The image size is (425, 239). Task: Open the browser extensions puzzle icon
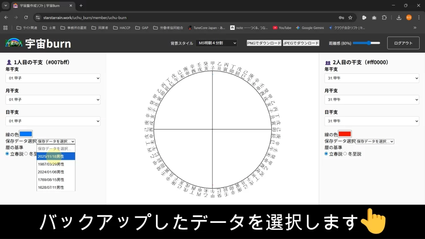click(384, 17)
